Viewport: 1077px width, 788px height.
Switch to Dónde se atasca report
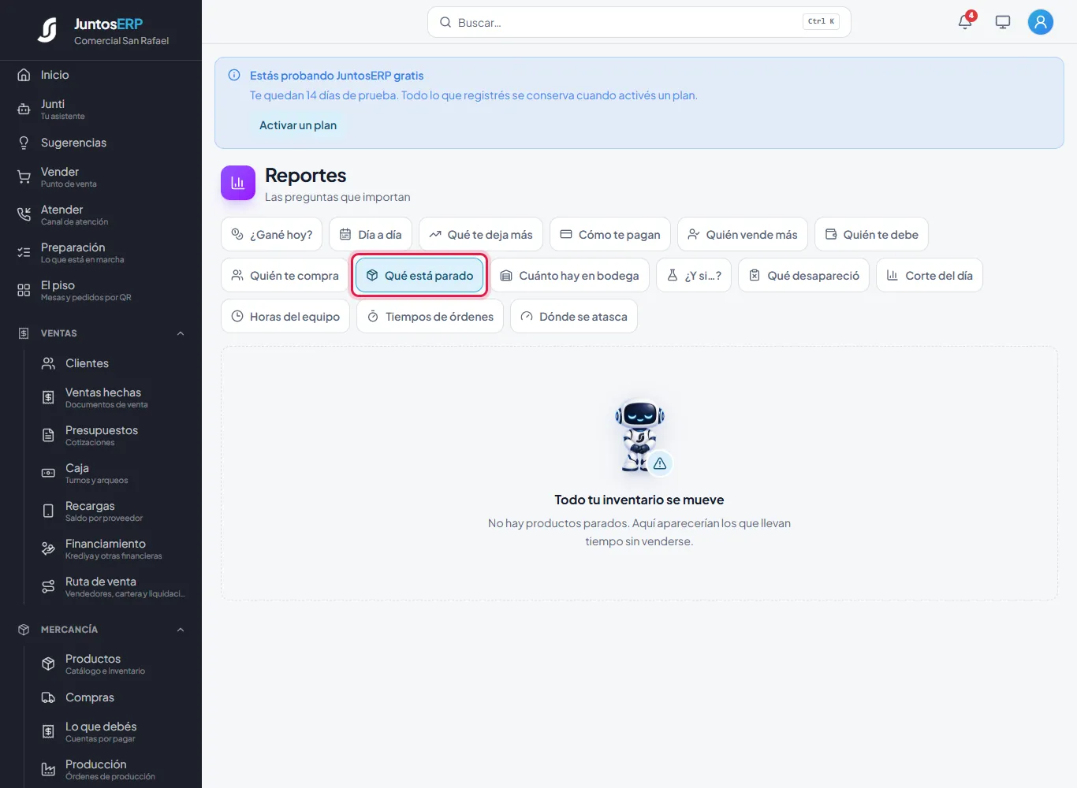click(574, 316)
